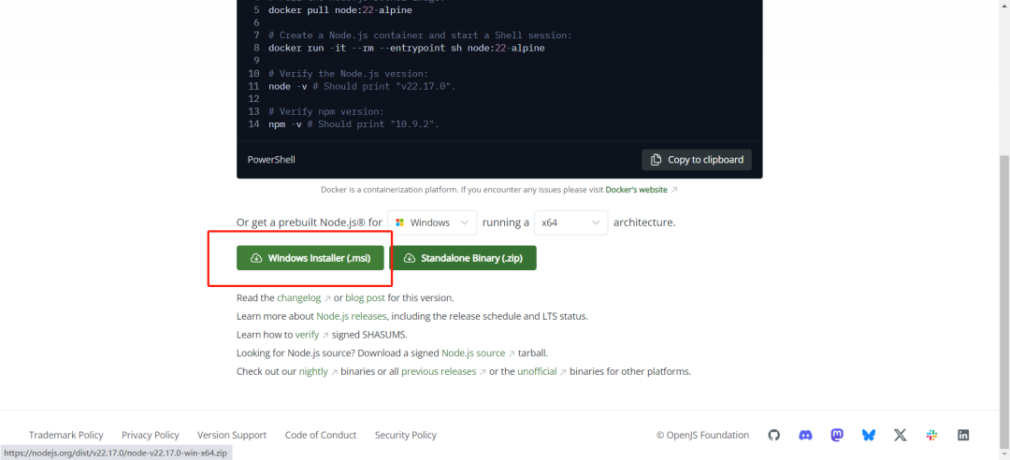
Task: Click code line 'docker run -it --rm --entrypoint'
Action: click(407, 49)
